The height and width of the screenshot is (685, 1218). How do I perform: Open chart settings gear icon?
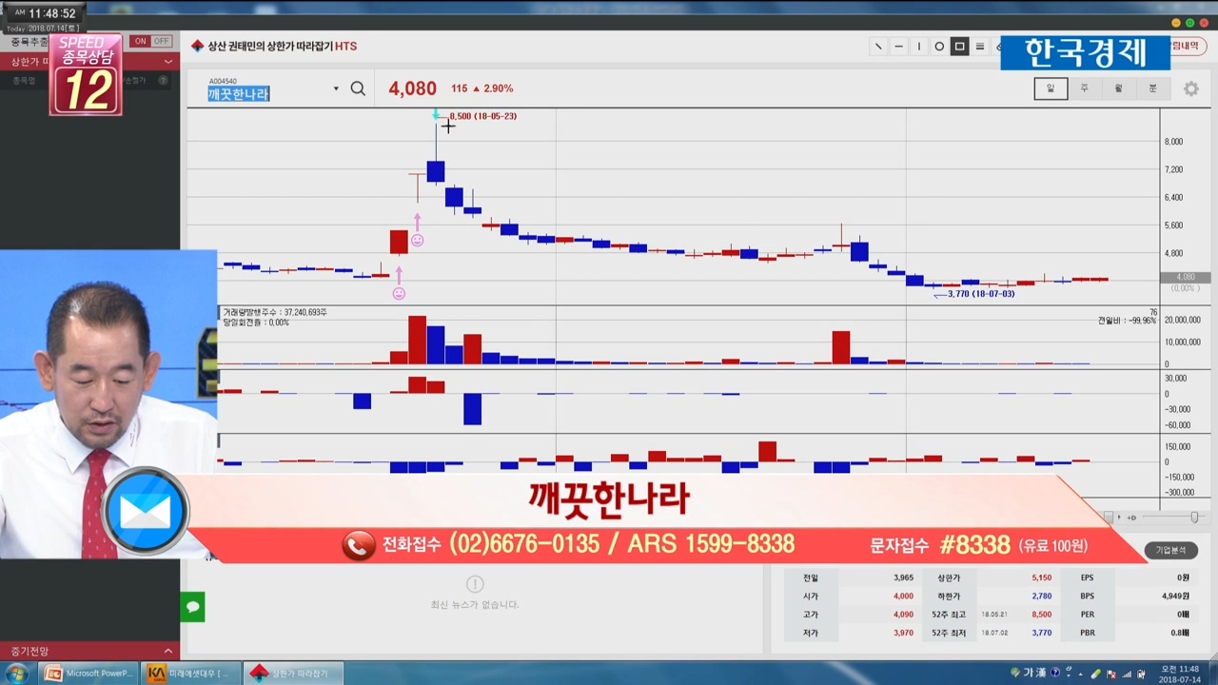pos(1190,88)
